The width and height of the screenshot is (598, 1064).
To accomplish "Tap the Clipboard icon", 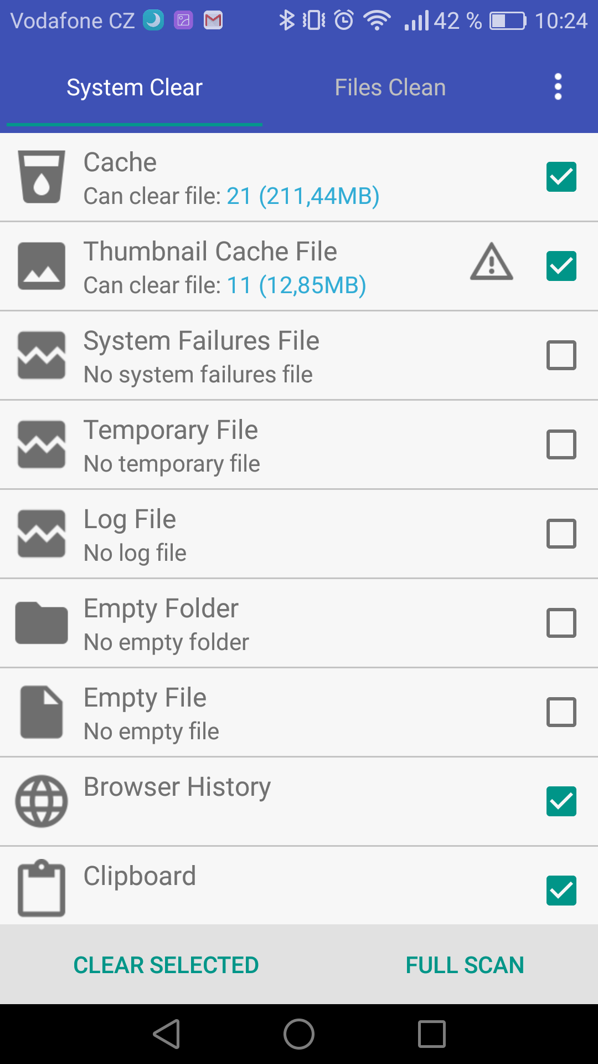I will point(42,888).
